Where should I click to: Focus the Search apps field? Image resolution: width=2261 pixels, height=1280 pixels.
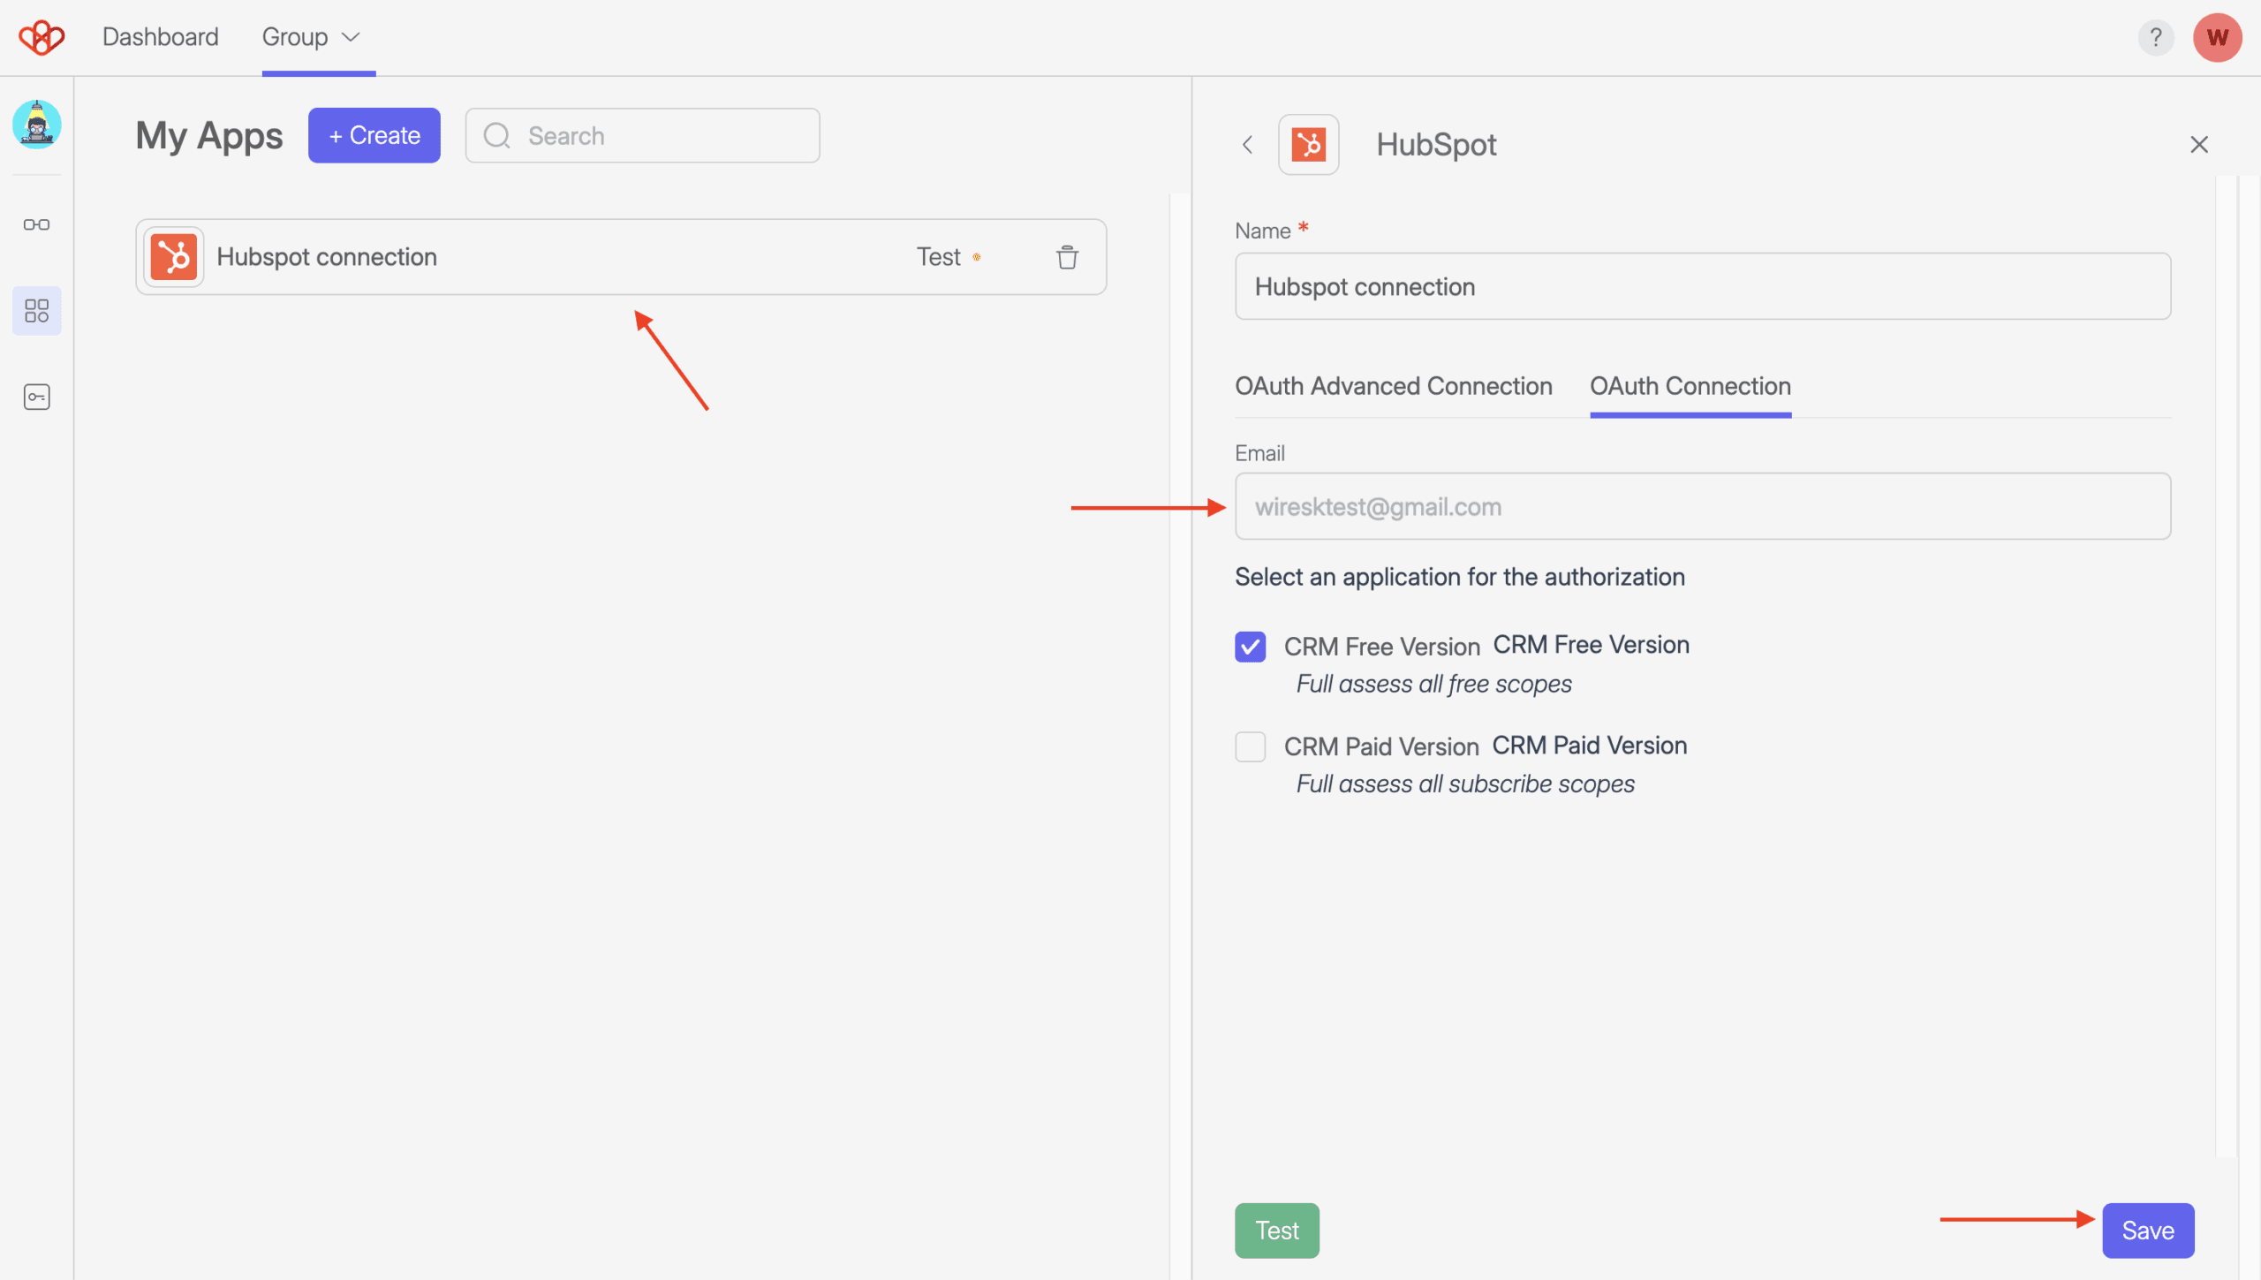pyautogui.click(x=642, y=135)
